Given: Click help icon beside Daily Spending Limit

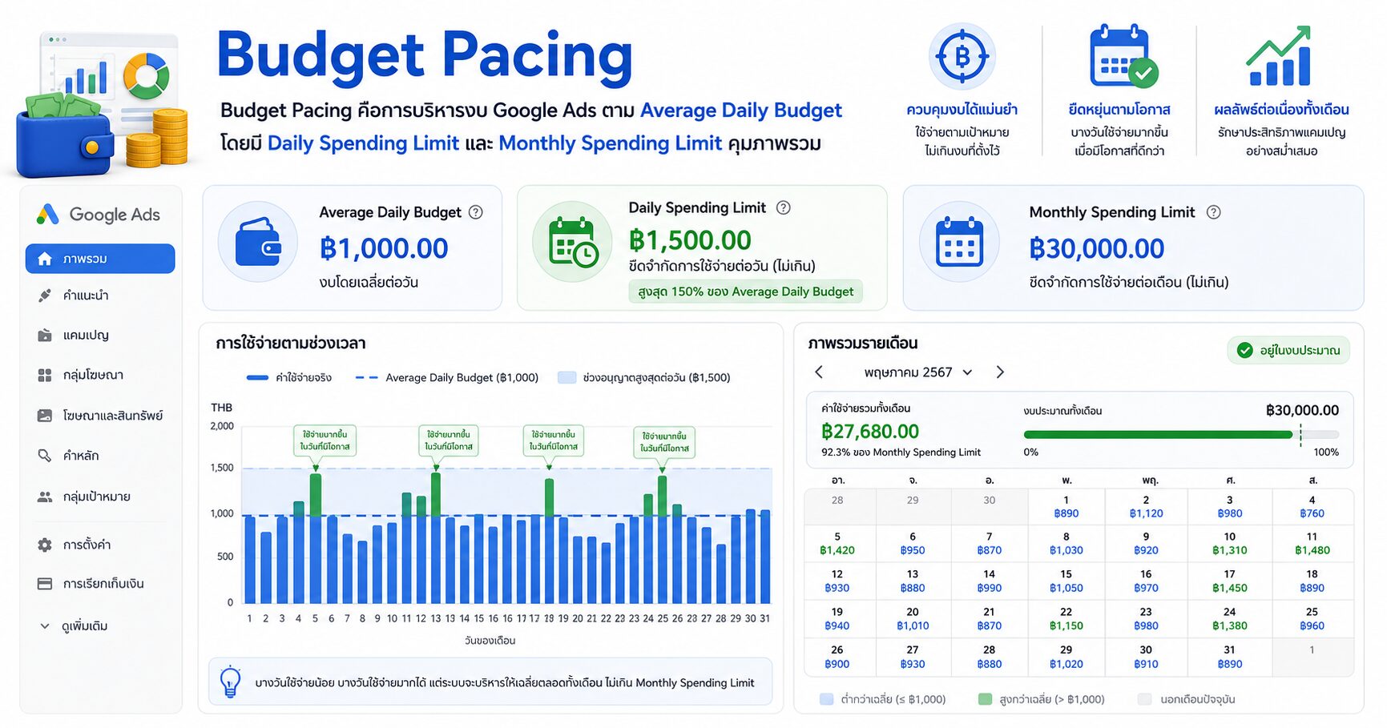Looking at the screenshot, I should (784, 207).
